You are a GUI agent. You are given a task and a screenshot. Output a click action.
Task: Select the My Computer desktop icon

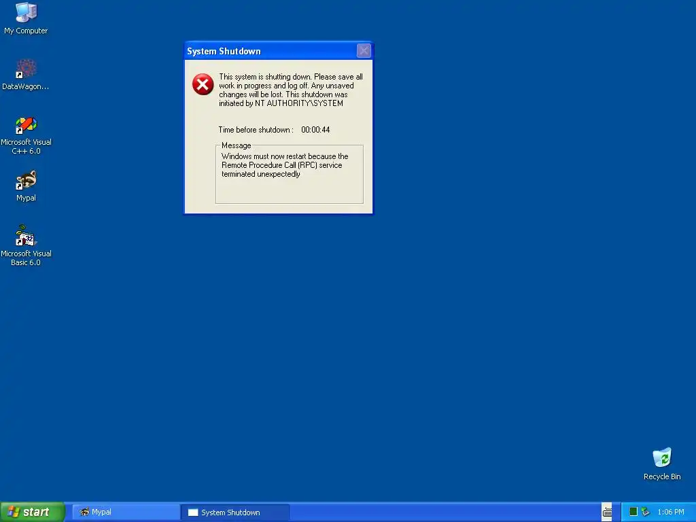tap(26, 18)
